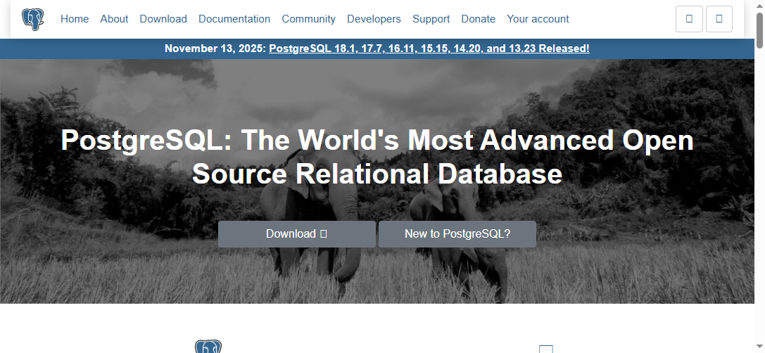The image size is (765, 353).
Task: Click the rightmost square icon button in the navbar
Action: click(719, 19)
